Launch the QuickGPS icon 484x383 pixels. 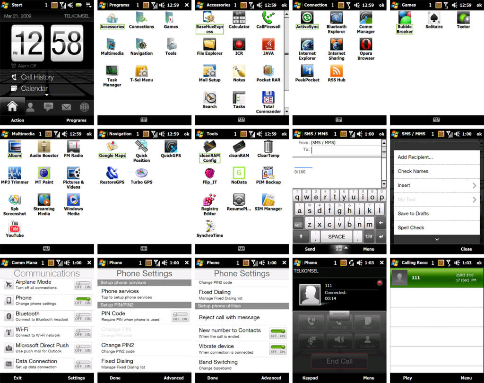pos(171,149)
